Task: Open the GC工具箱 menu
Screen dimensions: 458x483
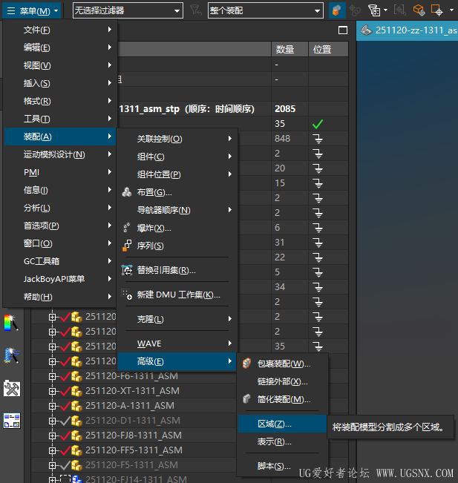Action: click(60, 261)
